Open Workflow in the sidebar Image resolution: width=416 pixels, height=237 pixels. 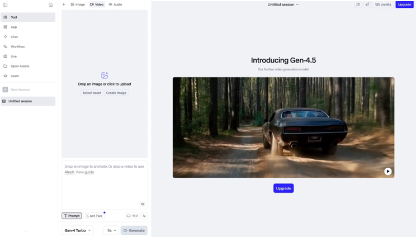18,46
